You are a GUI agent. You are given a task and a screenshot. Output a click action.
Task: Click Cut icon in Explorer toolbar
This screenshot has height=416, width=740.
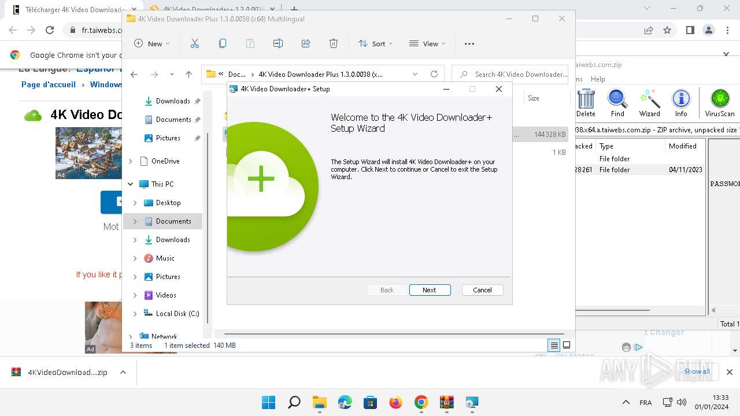pos(194,43)
